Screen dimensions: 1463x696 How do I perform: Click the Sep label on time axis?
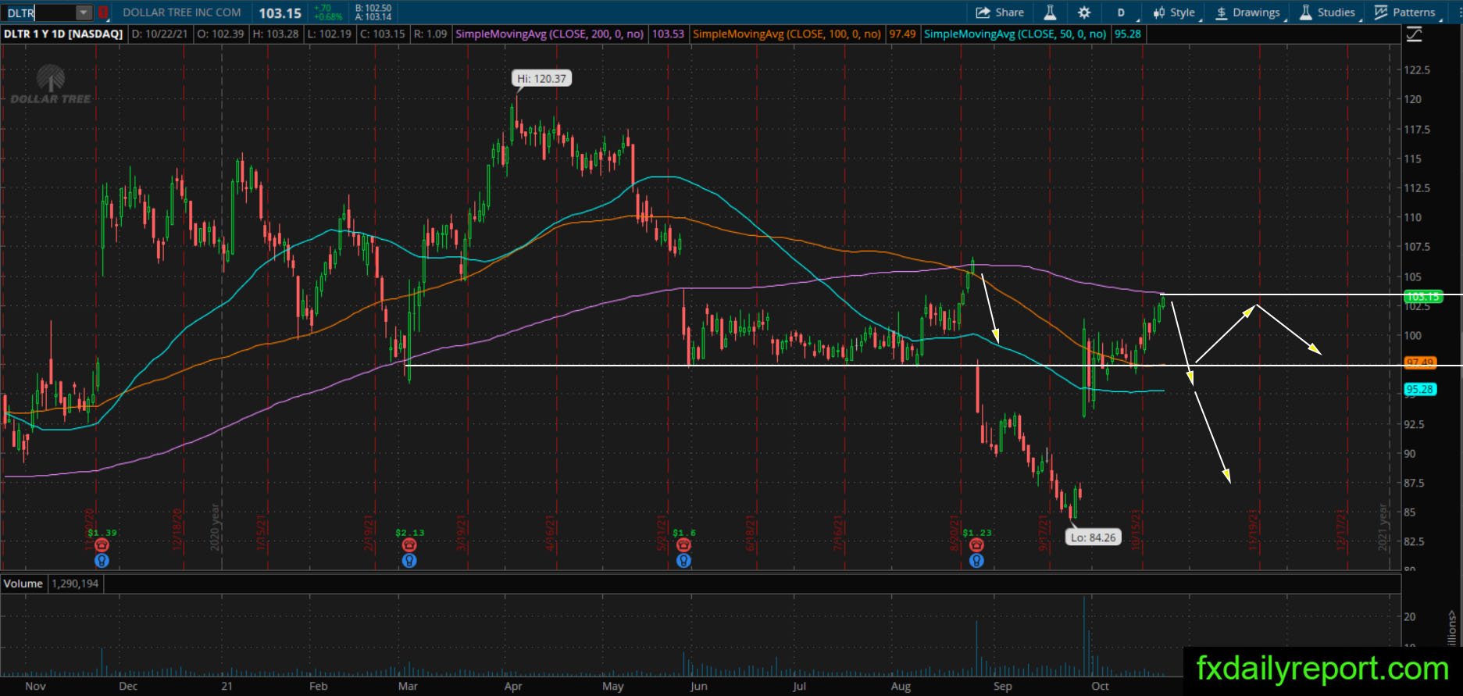point(1003,687)
